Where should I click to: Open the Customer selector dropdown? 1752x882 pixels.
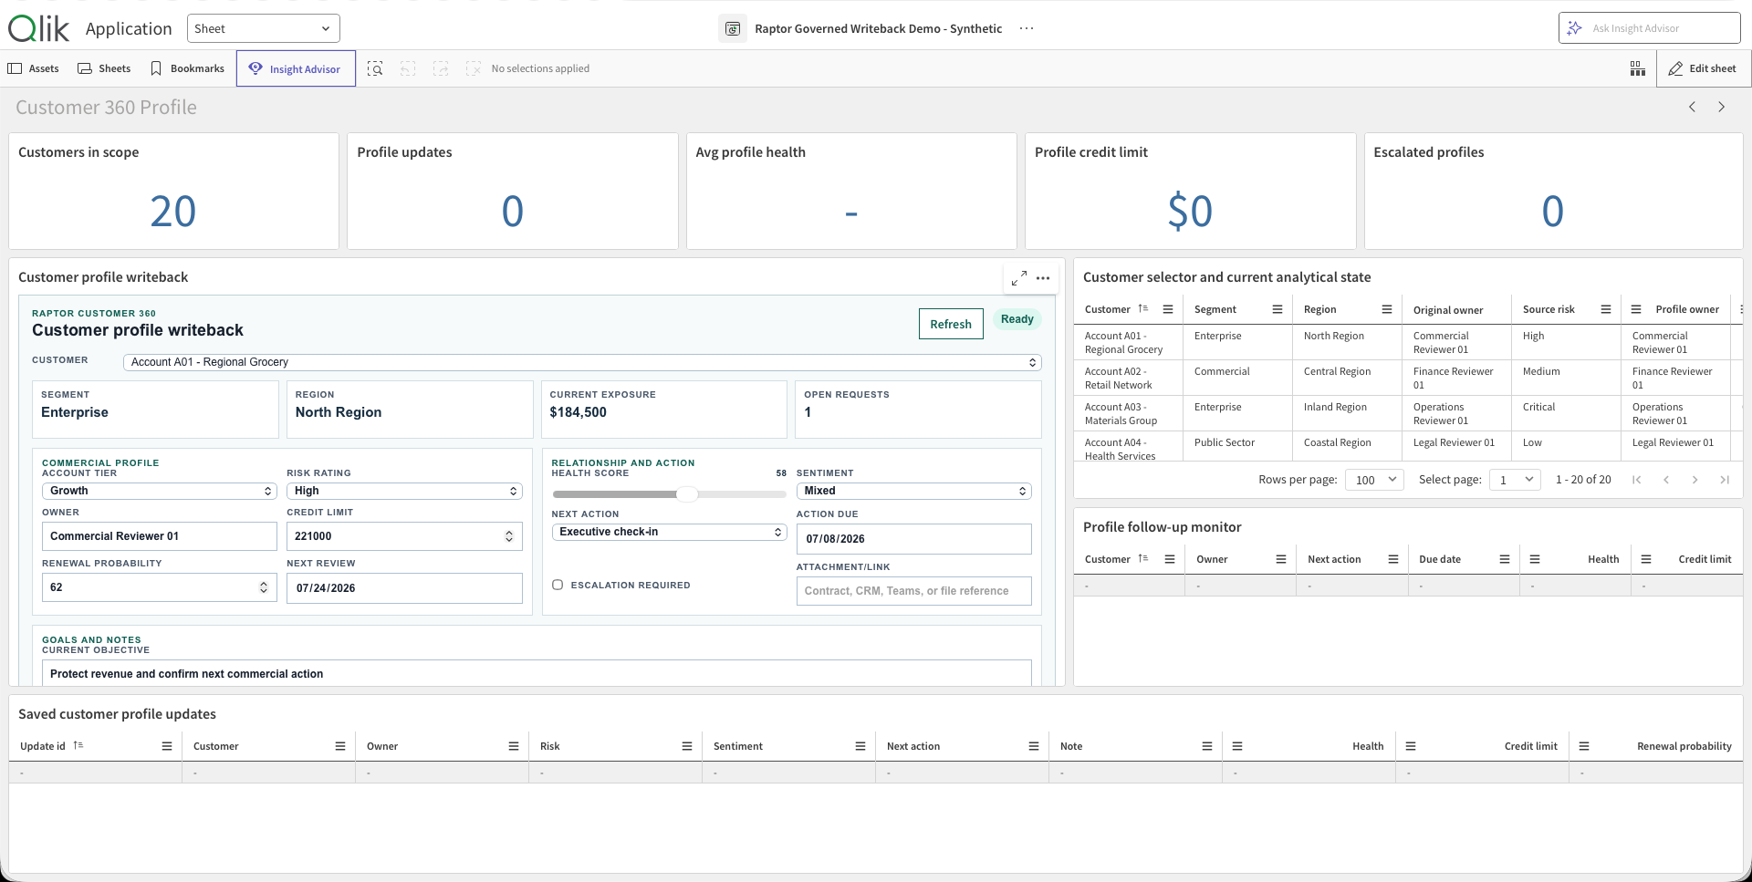tap(582, 362)
